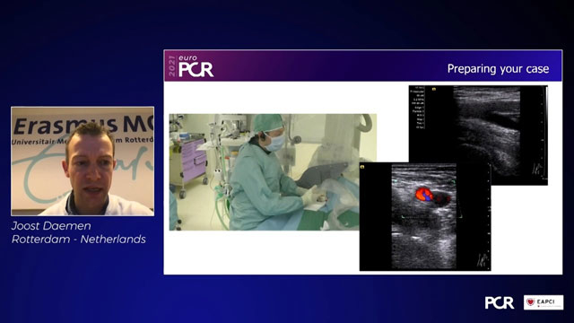Click the color Doppler ultrasound image
The width and height of the screenshot is (574, 323).
point(425,217)
